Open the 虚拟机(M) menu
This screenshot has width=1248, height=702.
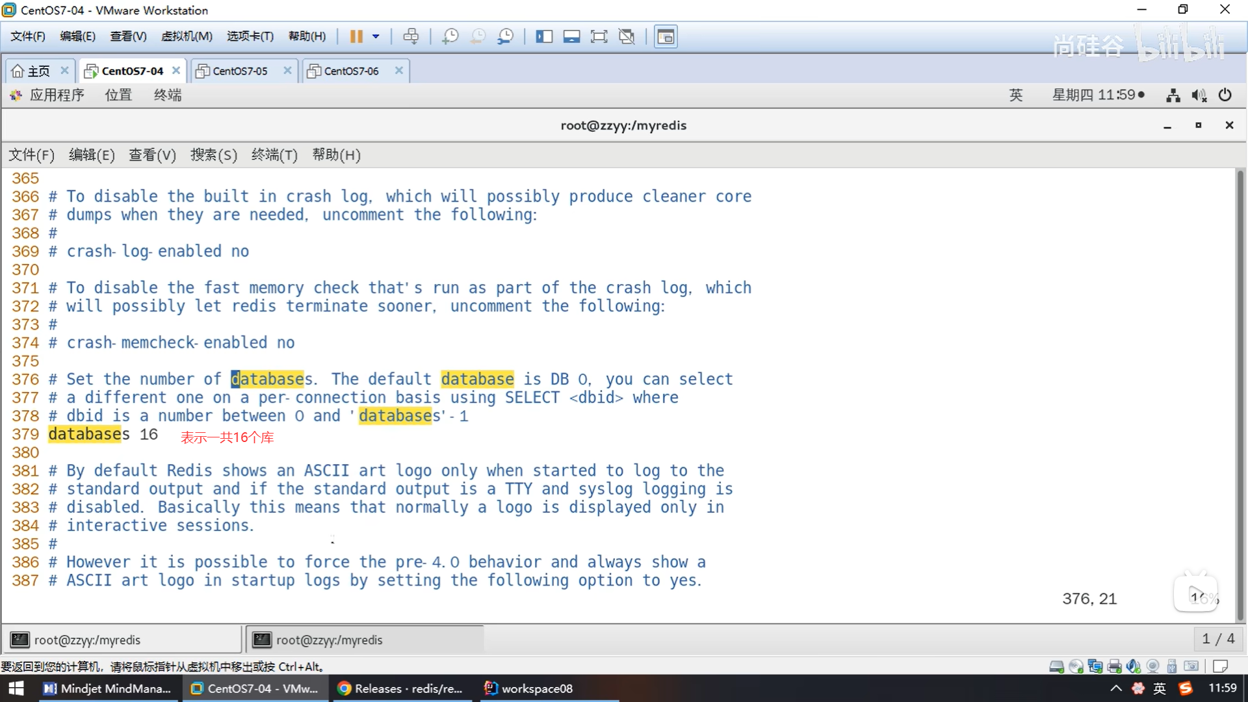pos(187,36)
